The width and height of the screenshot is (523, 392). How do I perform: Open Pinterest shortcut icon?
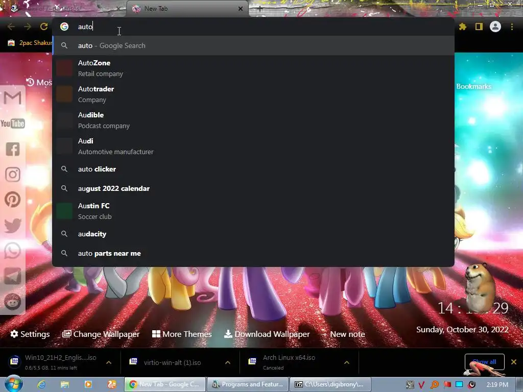pyautogui.click(x=13, y=200)
